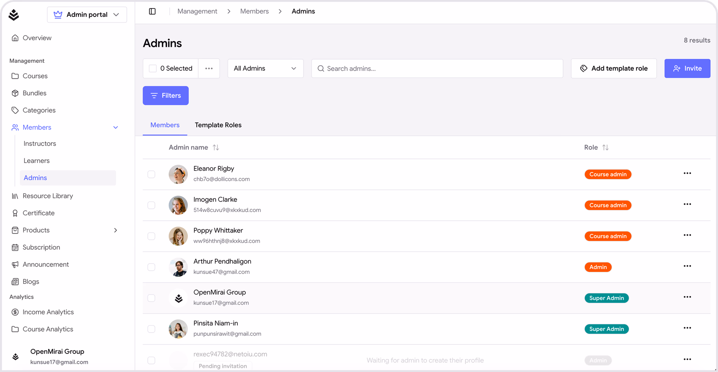Click the Certificate ribbon icon
Image resolution: width=718 pixels, height=372 pixels.
click(15, 213)
